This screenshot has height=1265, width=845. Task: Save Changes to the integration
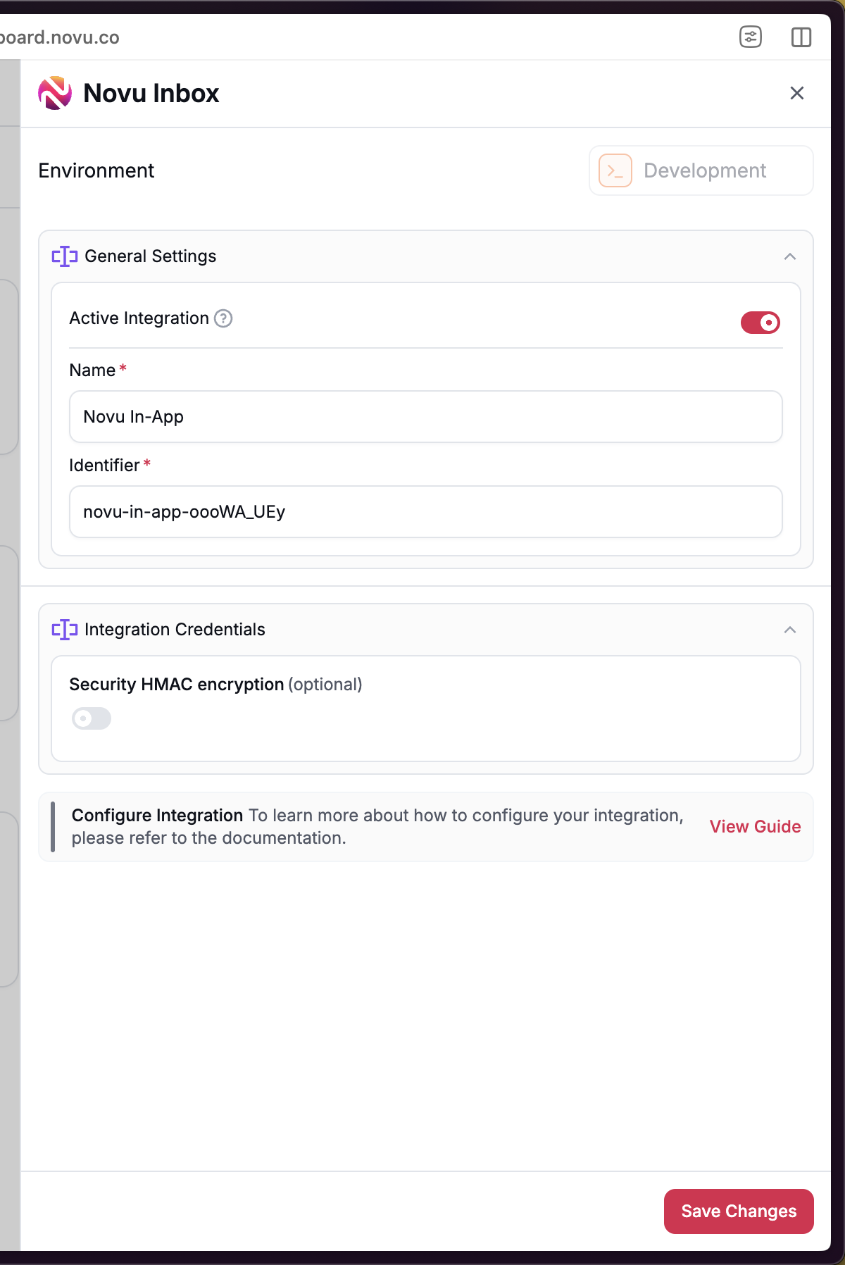(739, 1211)
